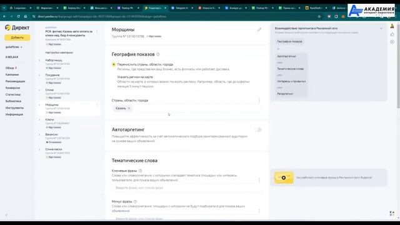Expand the Набор мышц group
400x225 pixels.
coord(39,61)
